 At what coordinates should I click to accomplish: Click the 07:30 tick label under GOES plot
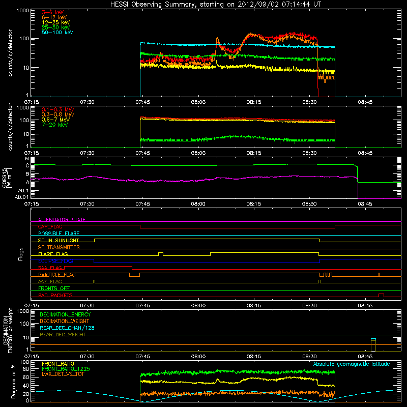87,204
